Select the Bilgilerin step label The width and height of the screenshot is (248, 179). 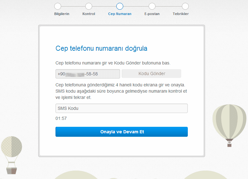coord(62,14)
